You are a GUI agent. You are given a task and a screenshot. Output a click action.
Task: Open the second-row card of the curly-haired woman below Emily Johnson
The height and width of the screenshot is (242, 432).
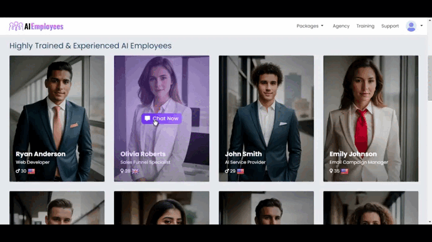371,208
